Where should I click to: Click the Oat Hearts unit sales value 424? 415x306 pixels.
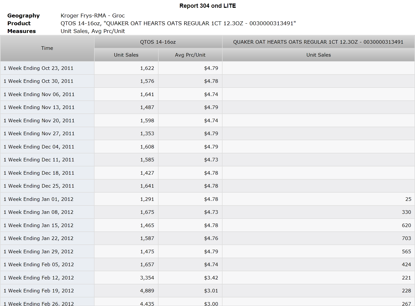point(407,265)
